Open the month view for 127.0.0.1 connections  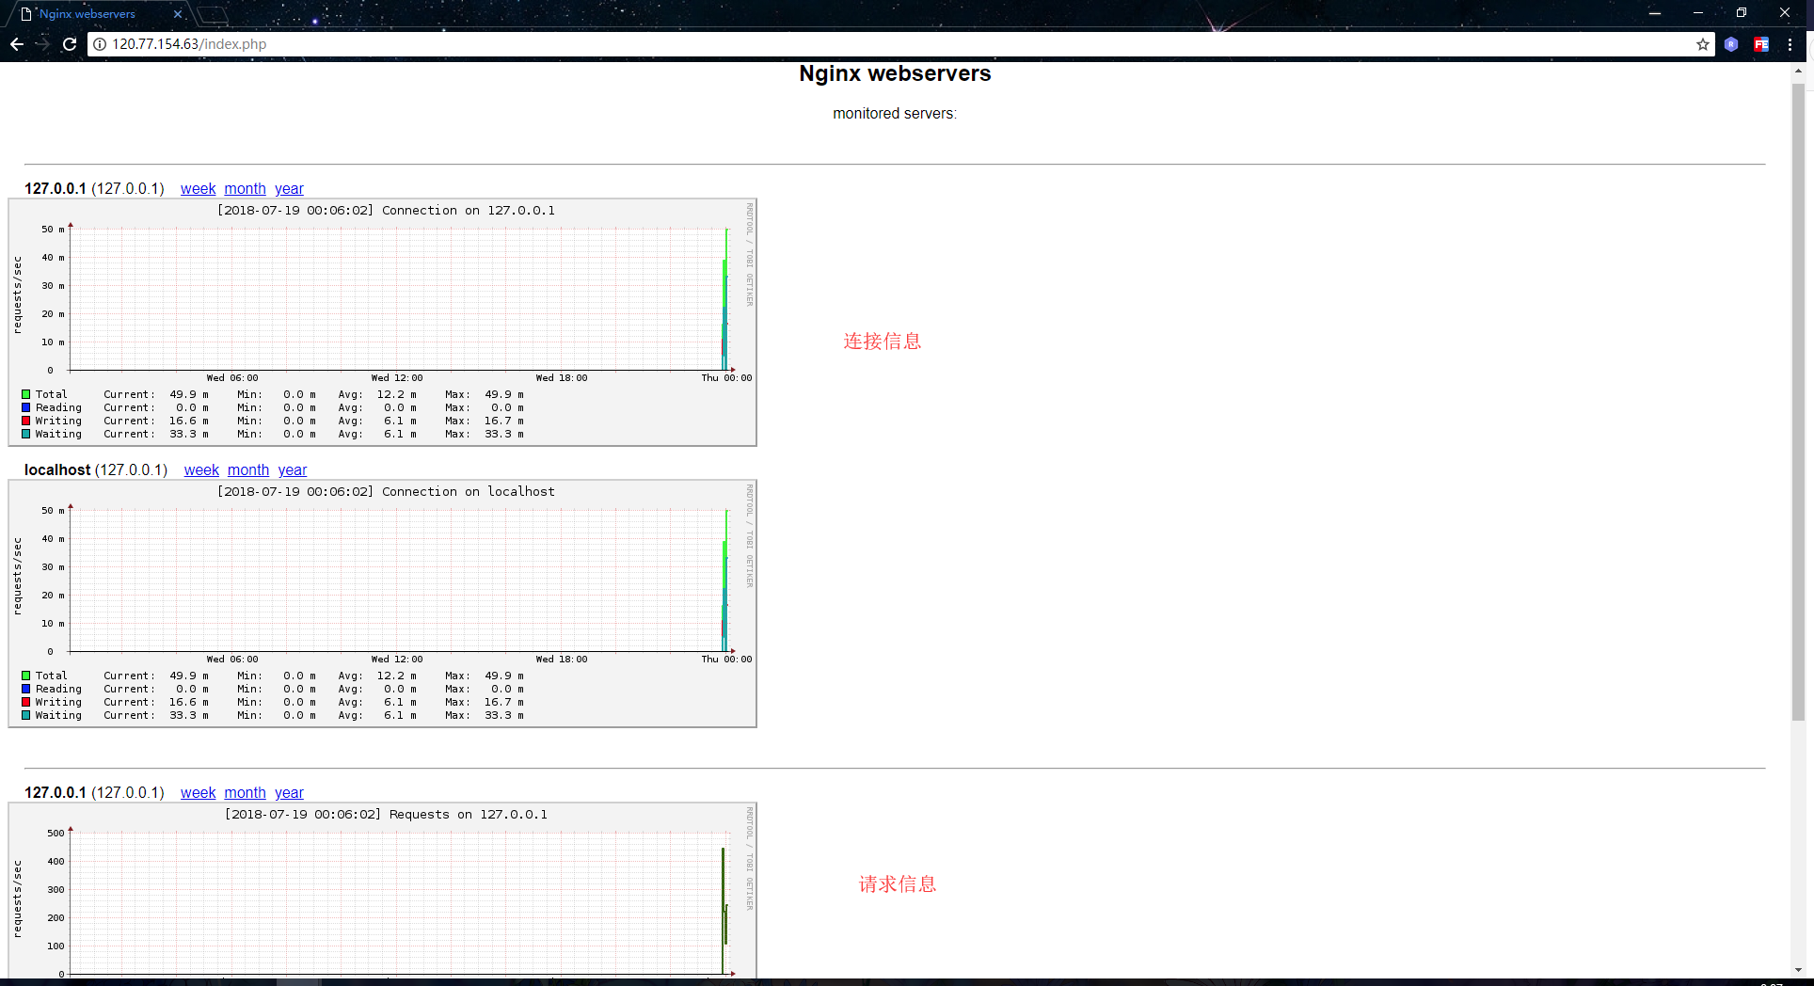(245, 188)
